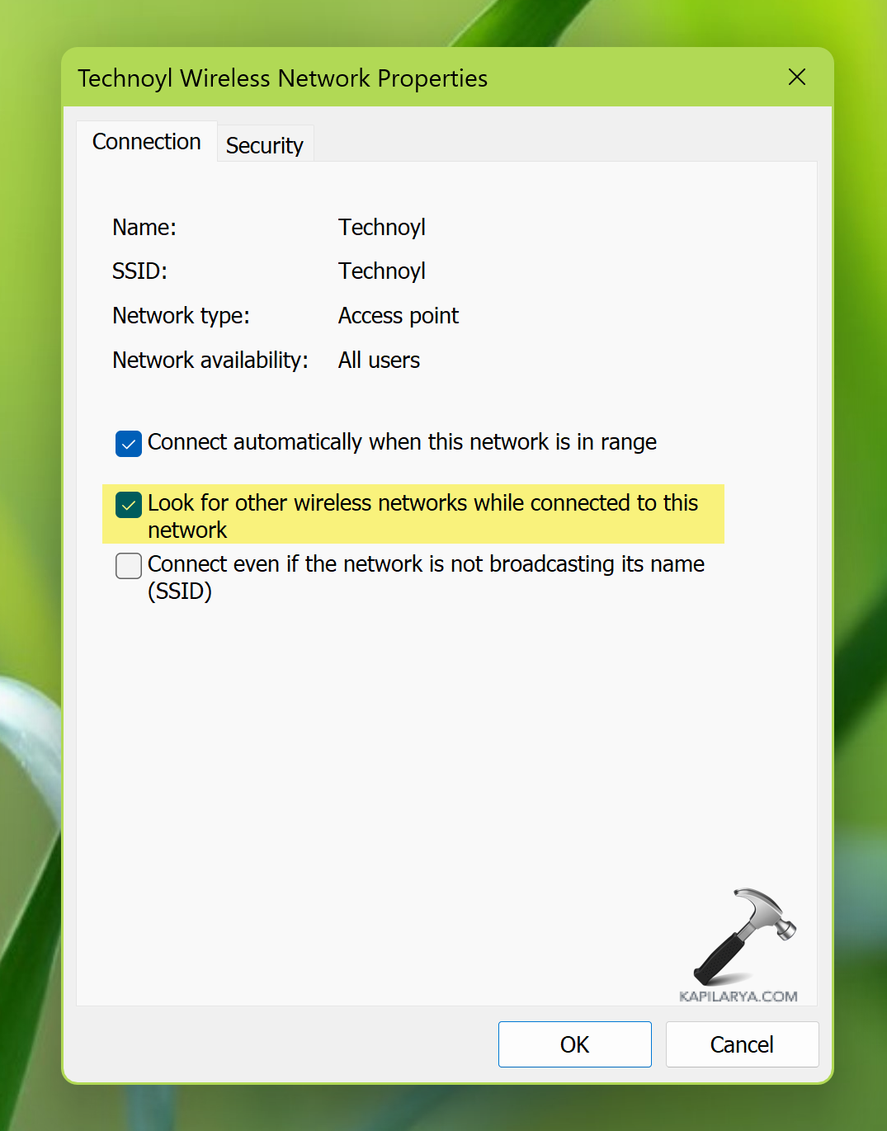Confirm changes with the OK button

(x=575, y=1044)
